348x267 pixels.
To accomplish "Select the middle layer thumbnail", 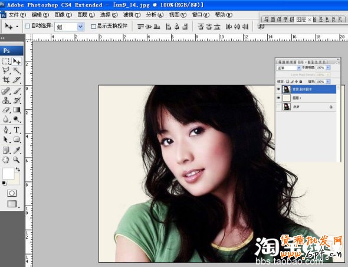I will [287, 98].
